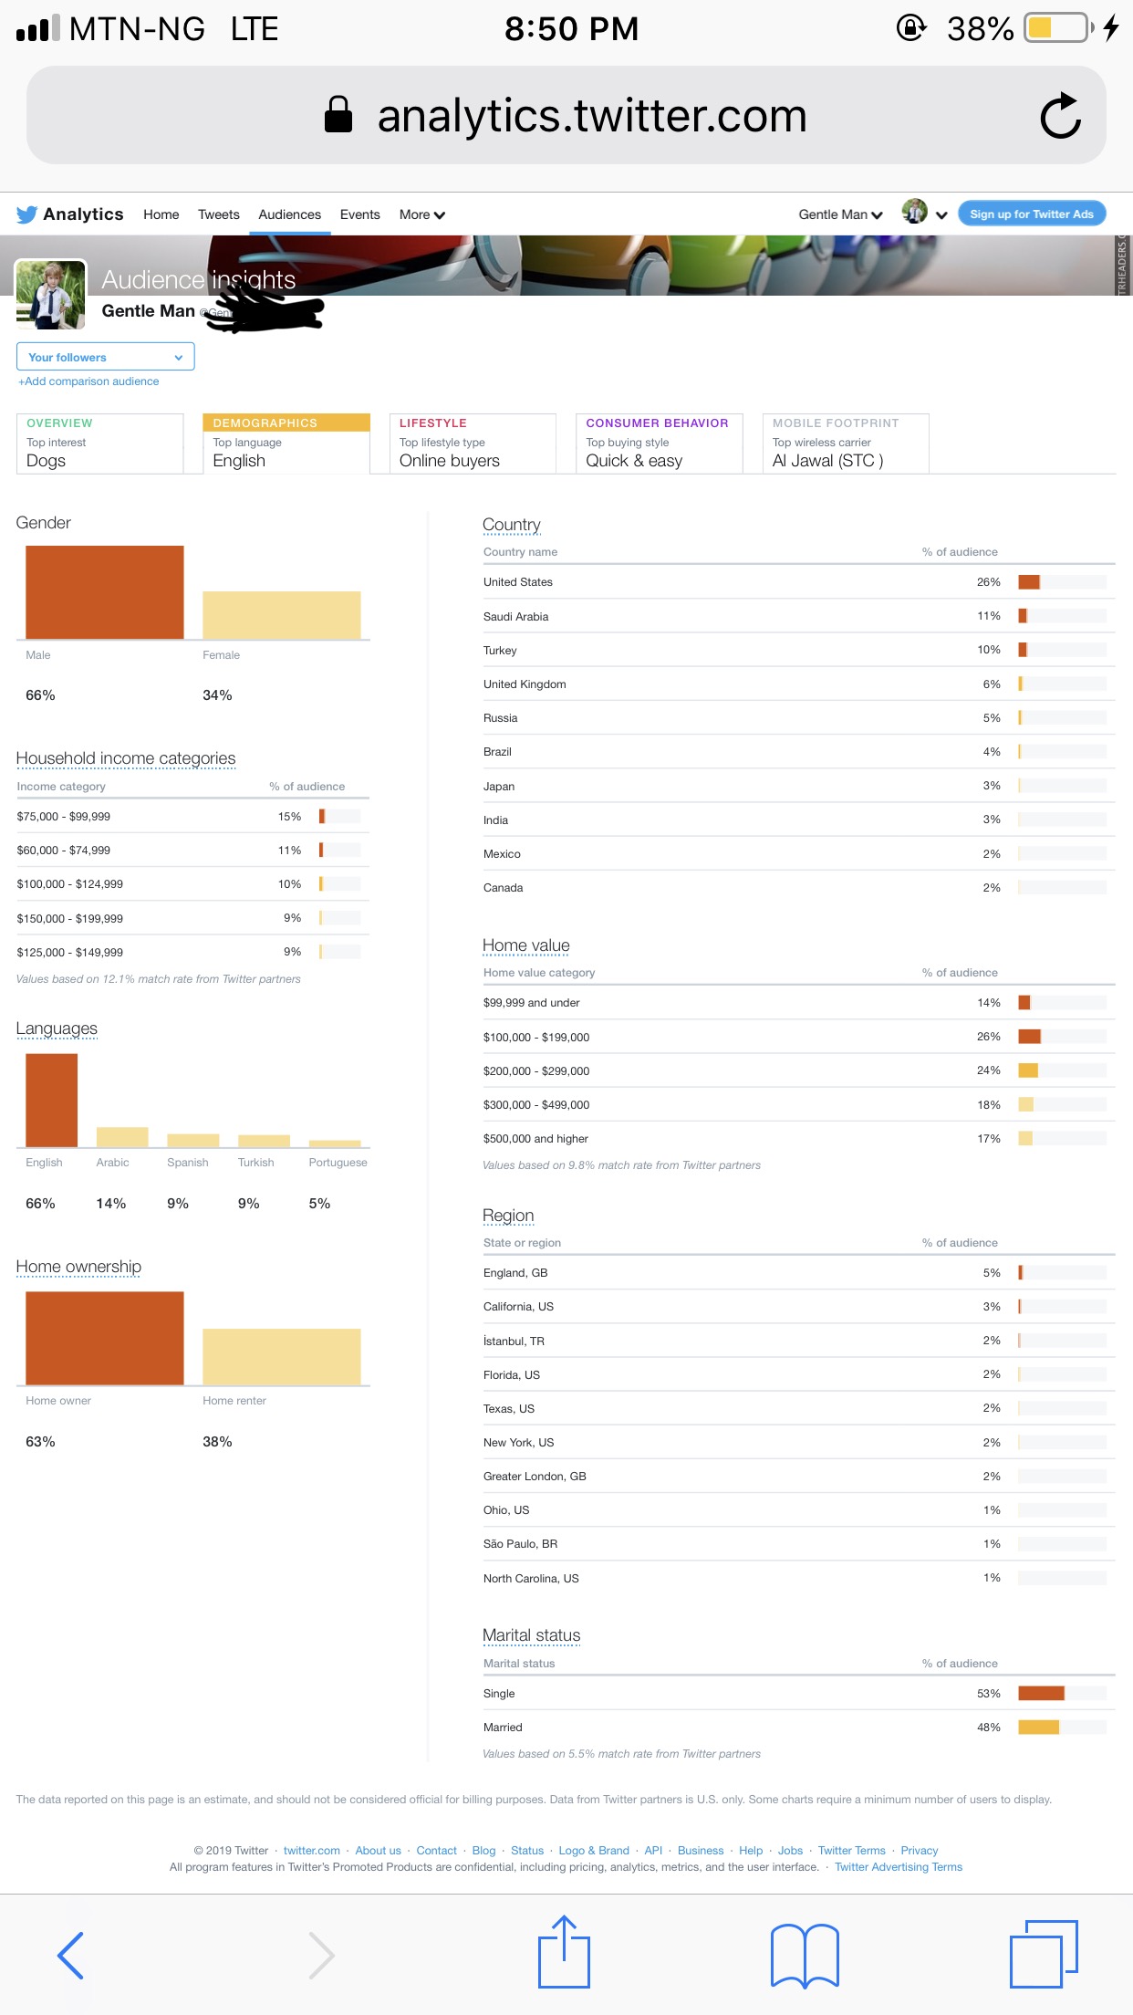Click the Country section heading
This screenshot has height=2015, width=1133.
512,525
